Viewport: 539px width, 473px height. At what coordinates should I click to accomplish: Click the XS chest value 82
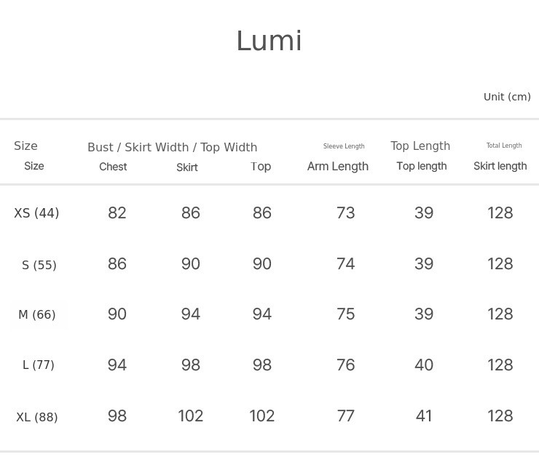[x=117, y=213]
